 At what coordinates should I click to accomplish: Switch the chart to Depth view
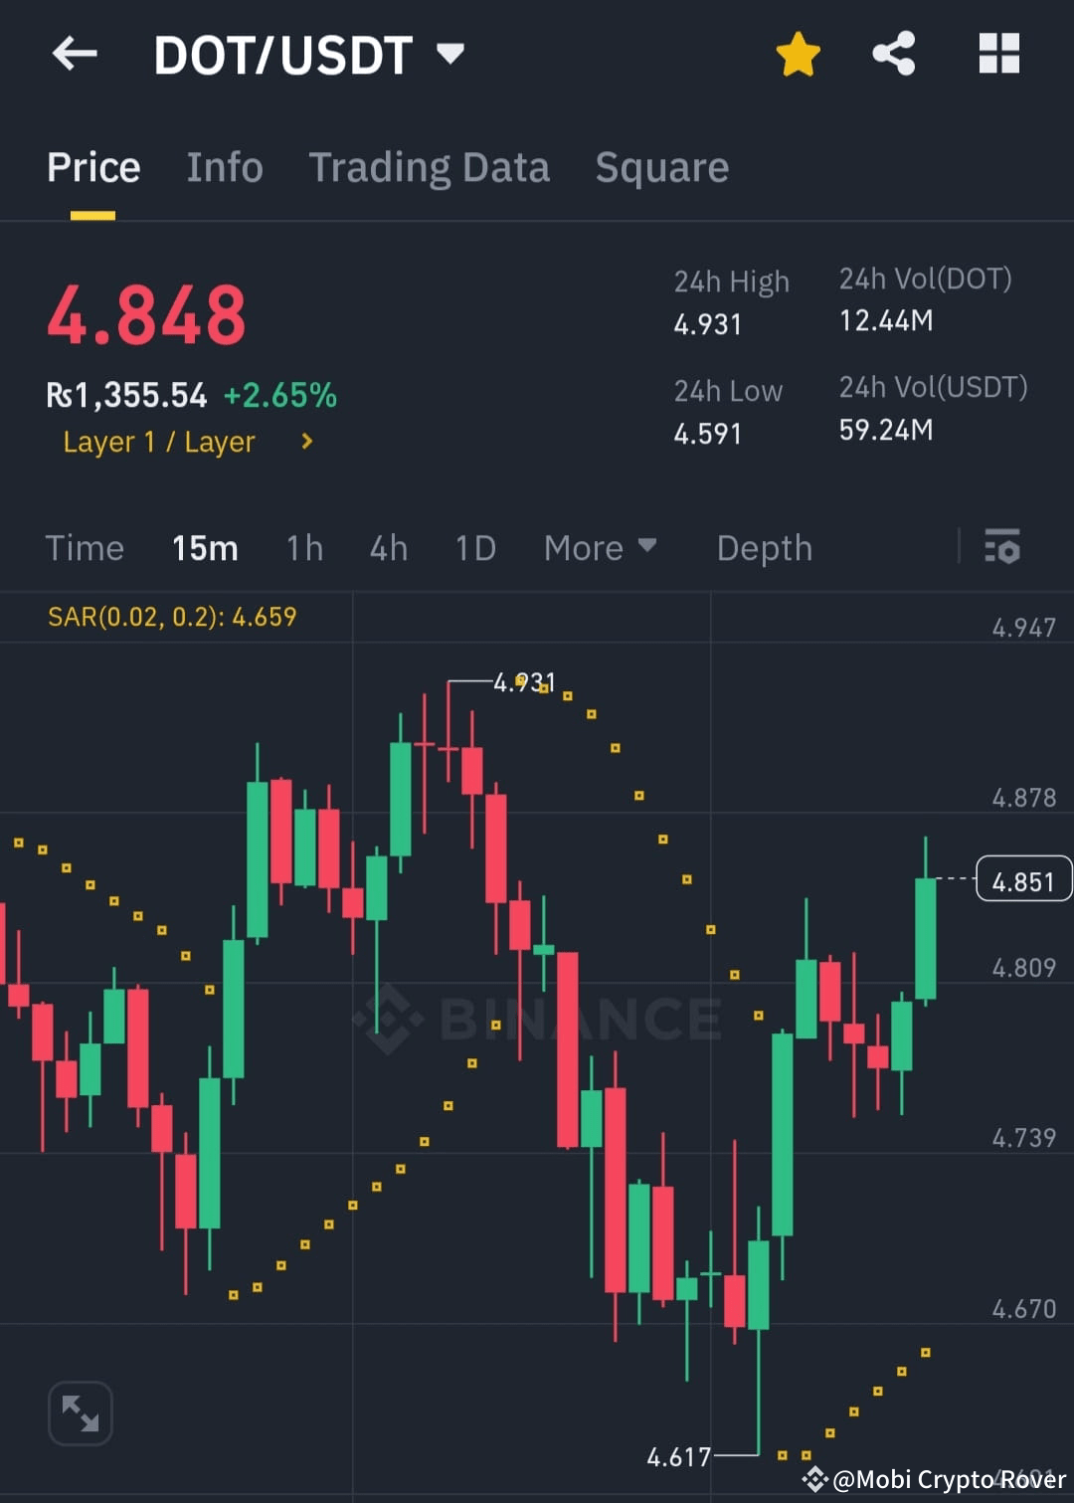click(764, 548)
